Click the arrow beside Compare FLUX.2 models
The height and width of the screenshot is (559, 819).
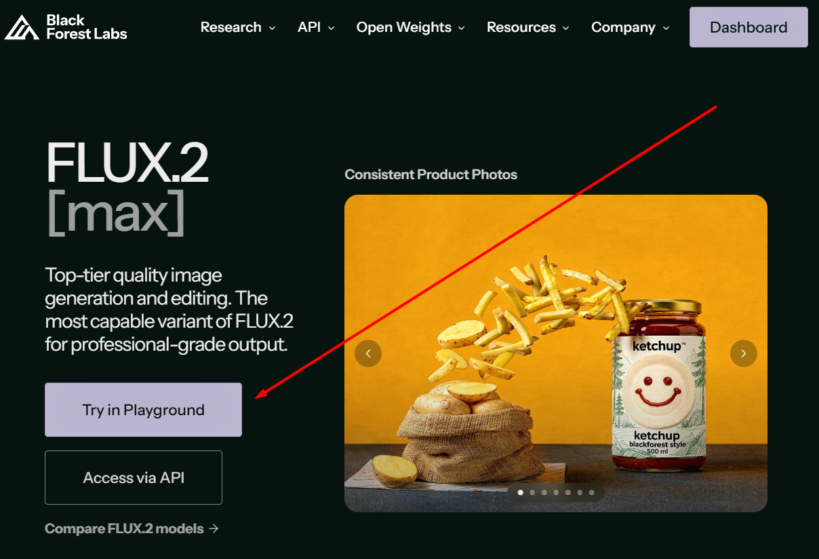(x=214, y=528)
